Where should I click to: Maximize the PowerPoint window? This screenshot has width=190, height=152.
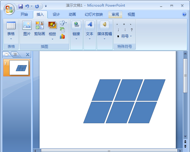pos(172,6)
